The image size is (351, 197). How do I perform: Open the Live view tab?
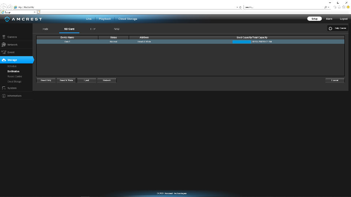tap(88, 19)
